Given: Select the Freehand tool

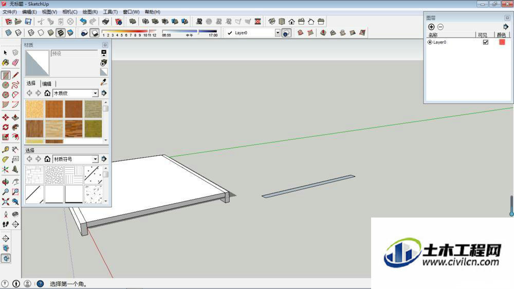Looking at the screenshot, I should click(x=15, y=85).
